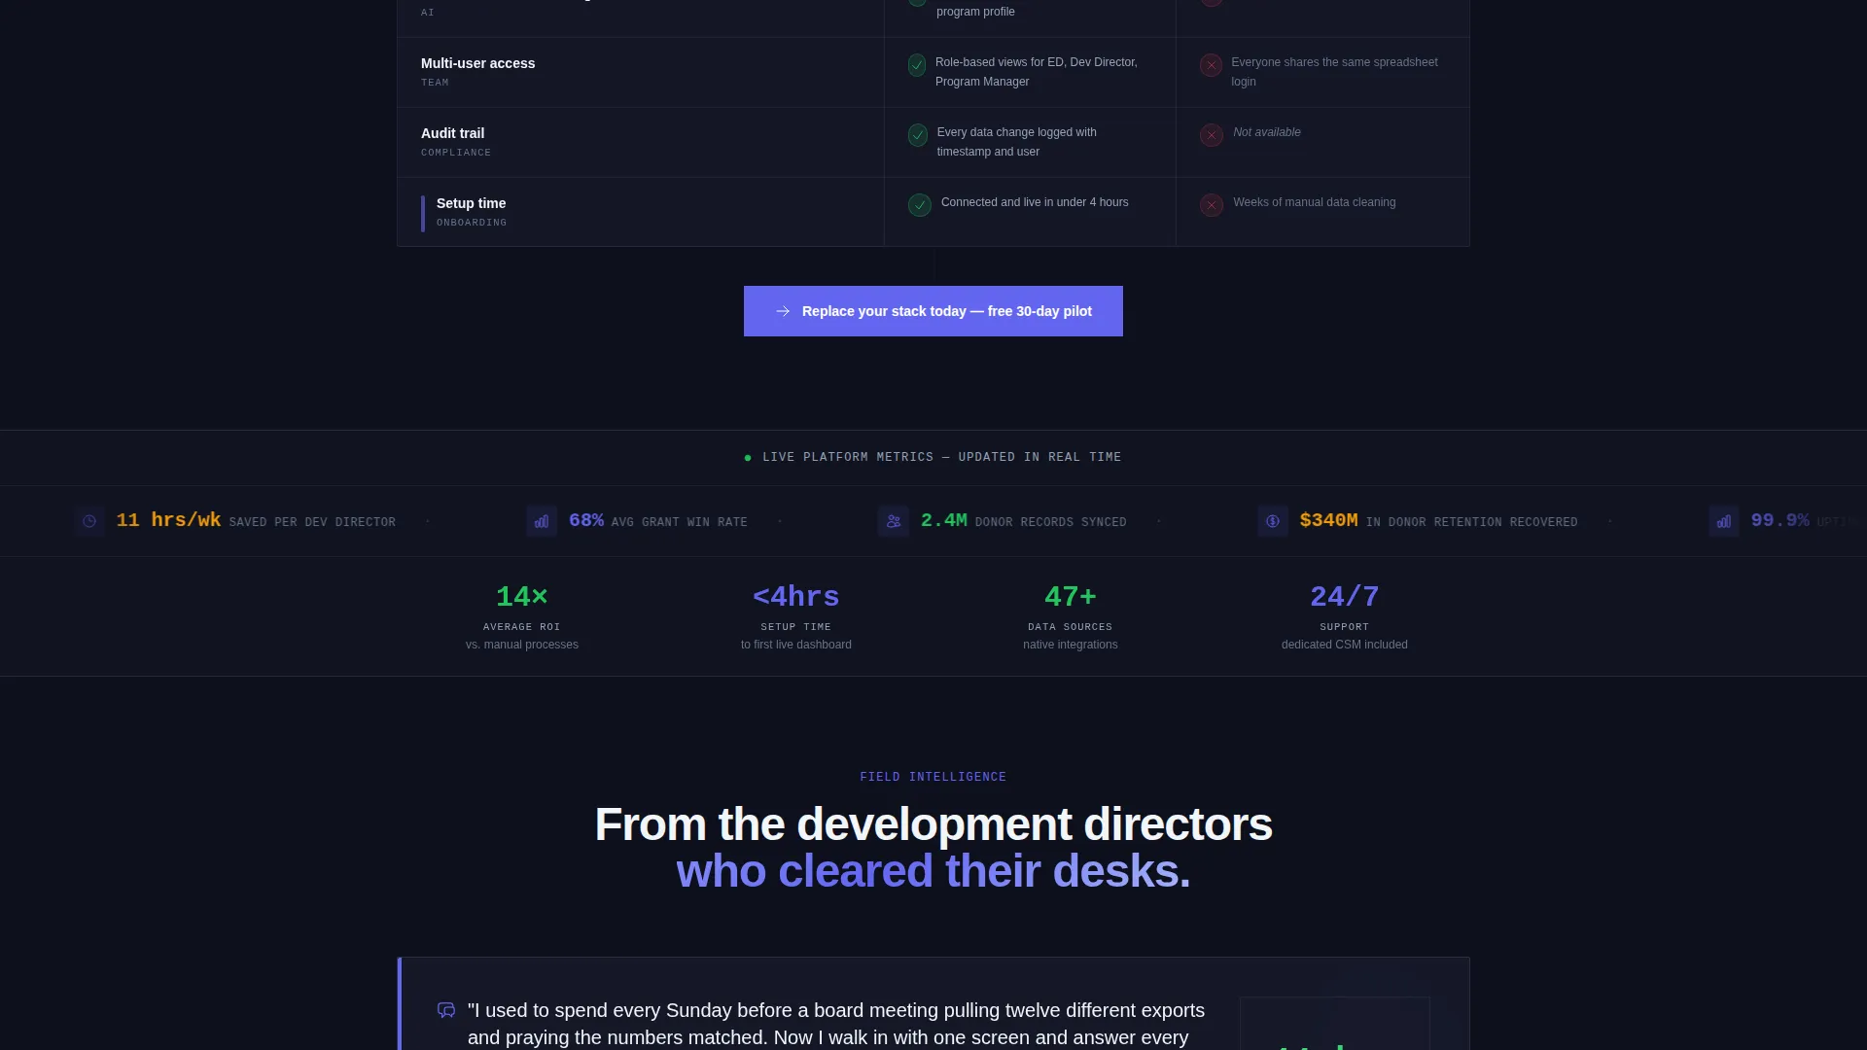Click 'native integrations' caption

(1071, 645)
